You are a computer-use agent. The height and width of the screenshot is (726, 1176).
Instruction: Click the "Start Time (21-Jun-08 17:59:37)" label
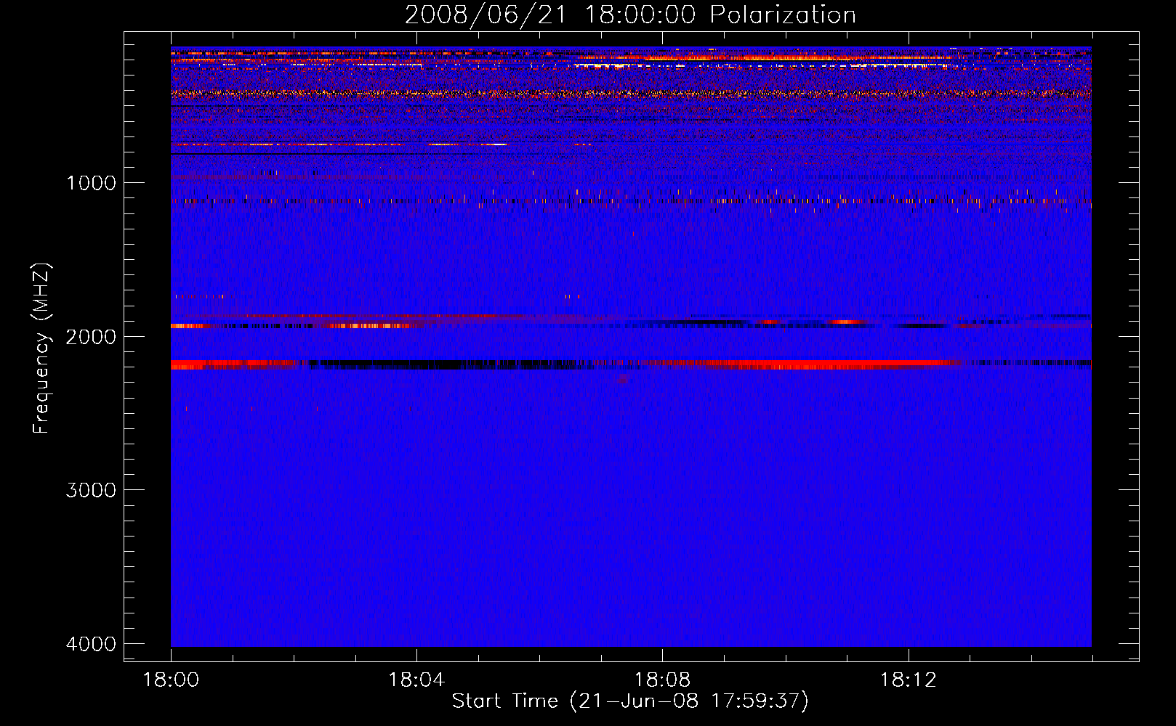coord(630,701)
